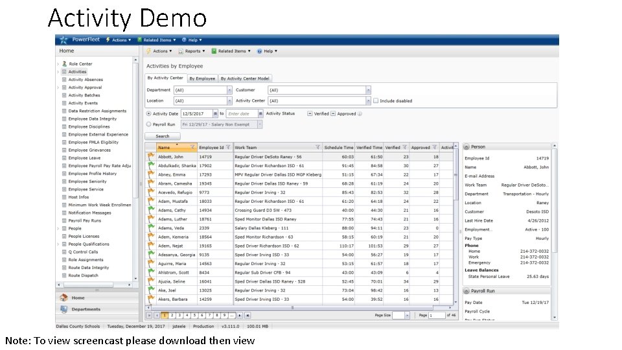Click the flag icon for Adams, Veda
Image resolution: width=622 pixels, height=350 pixels.
click(x=151, y=228)
